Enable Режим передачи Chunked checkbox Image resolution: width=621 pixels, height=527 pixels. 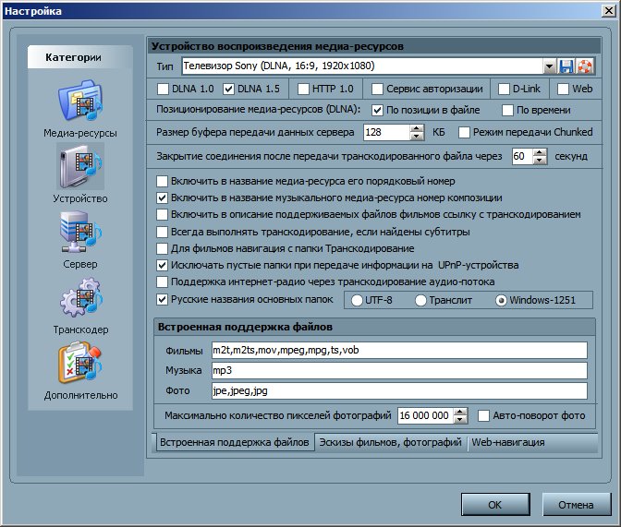(464, 132)
